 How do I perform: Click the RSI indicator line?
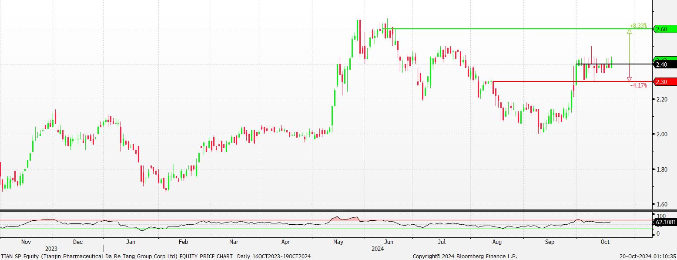coord(305,223)
